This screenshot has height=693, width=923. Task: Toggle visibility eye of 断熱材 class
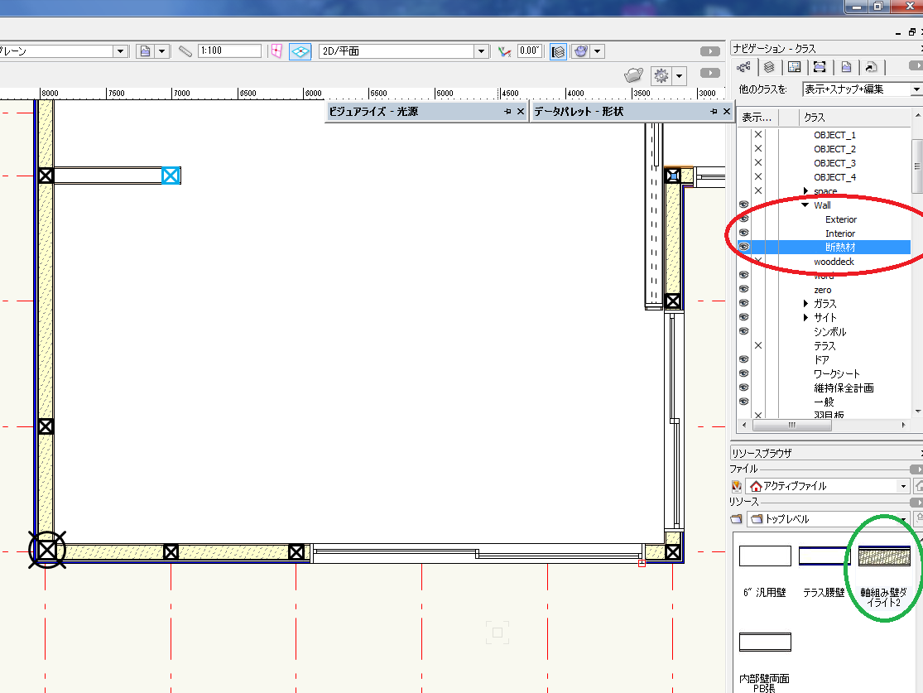pyautogui.click(x=744, y=248)
